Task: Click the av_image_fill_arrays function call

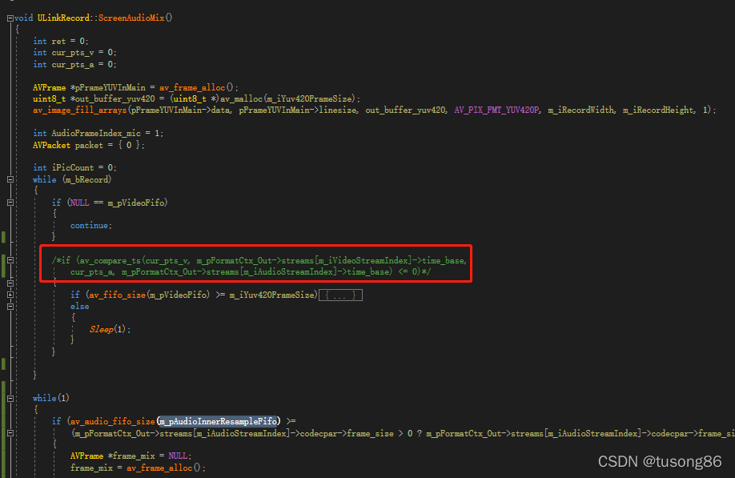Action: click(x=80, y=110)
